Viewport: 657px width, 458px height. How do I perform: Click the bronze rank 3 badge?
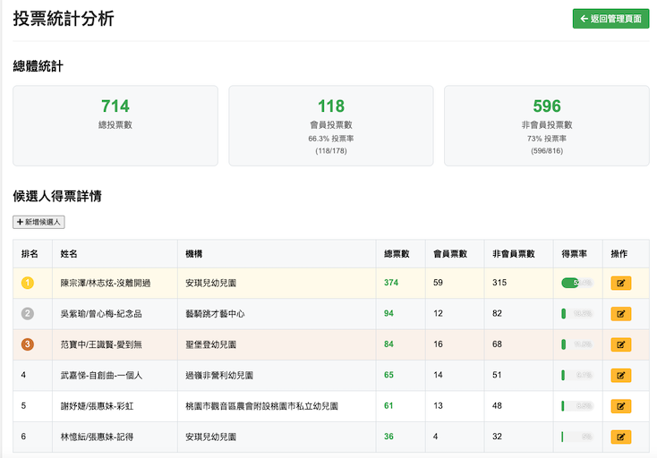point(28,344)
